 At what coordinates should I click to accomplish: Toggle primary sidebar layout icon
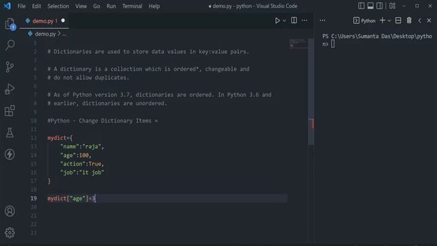click(361, 6)
